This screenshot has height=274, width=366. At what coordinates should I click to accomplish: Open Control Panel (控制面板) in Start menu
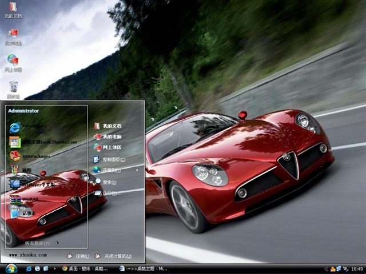tap(113, 159)
